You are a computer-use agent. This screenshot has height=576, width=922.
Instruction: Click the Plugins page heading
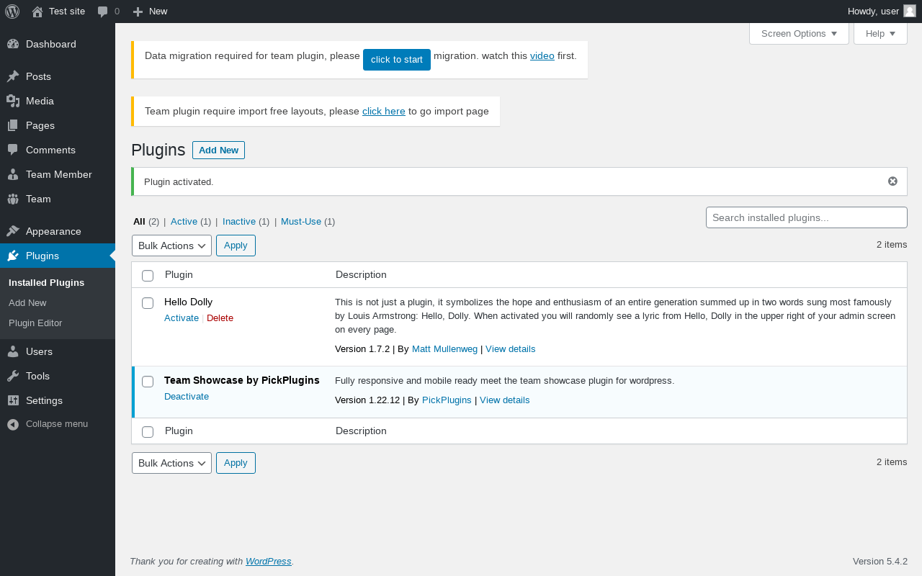tap(158, 150)
